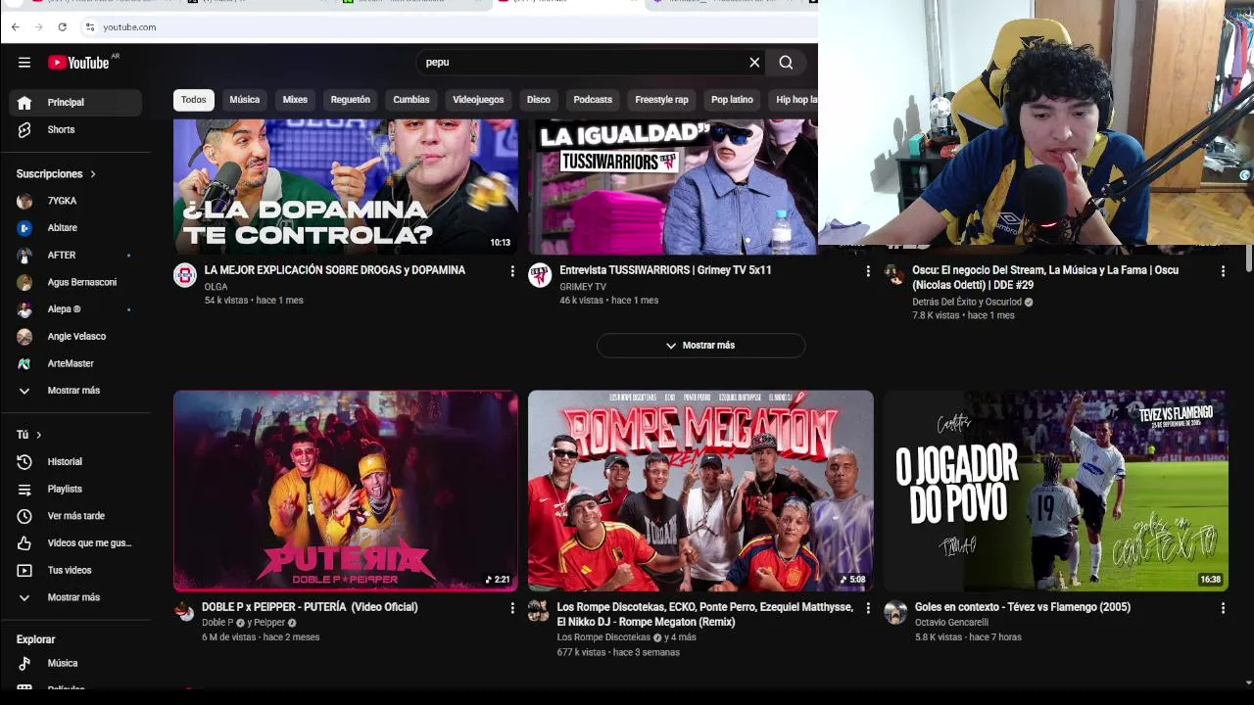Click the Octavio Gencarelli channel avatar

tap(895, 612)
